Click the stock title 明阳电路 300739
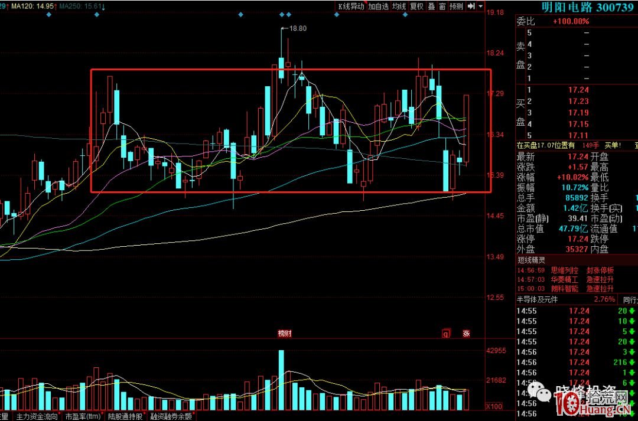 [588, 7]
